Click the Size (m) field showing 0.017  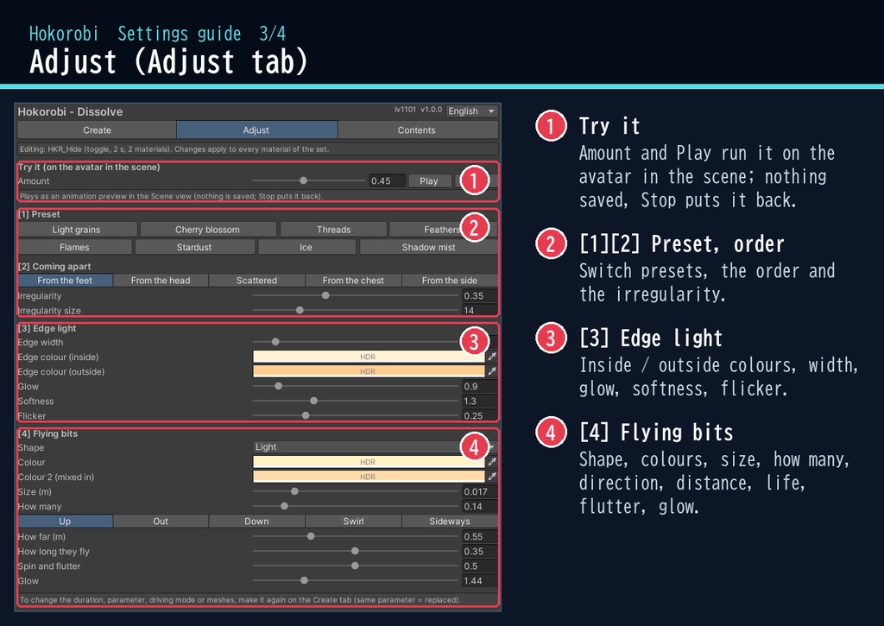click(479, 491)
